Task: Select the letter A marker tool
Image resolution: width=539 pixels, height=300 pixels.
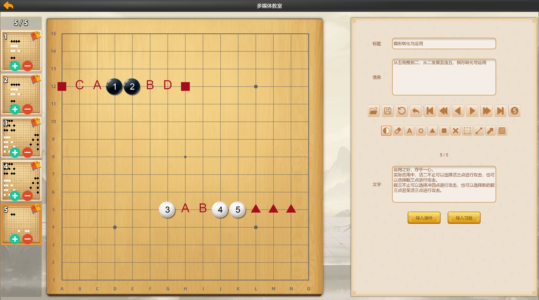Action: [x=409, y=131]
